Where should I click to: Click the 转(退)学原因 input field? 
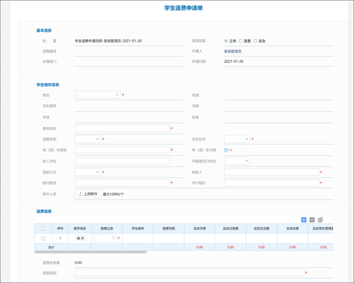point(122,150)
